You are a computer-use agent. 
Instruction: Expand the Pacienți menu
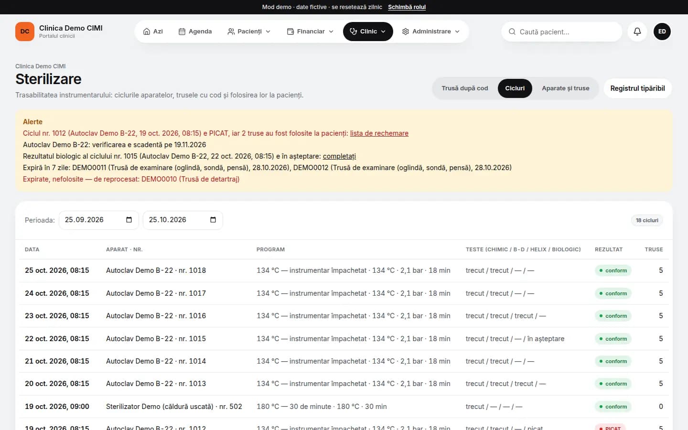click(249, 32)
